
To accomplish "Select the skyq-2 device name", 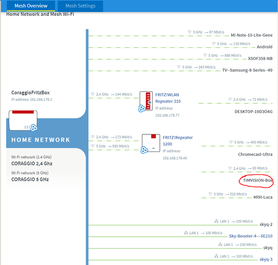I will pyautogui.click(x=266, y=224).
